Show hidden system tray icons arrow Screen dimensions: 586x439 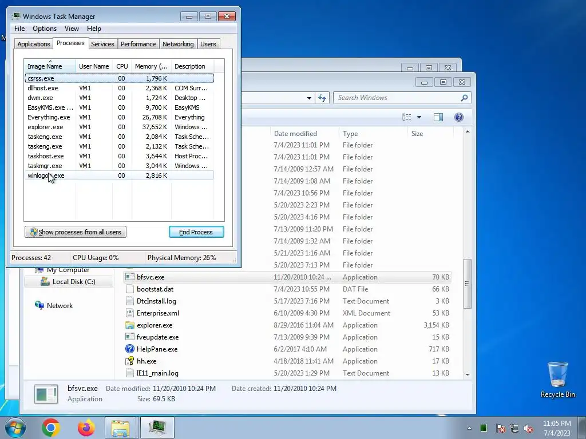469,428
